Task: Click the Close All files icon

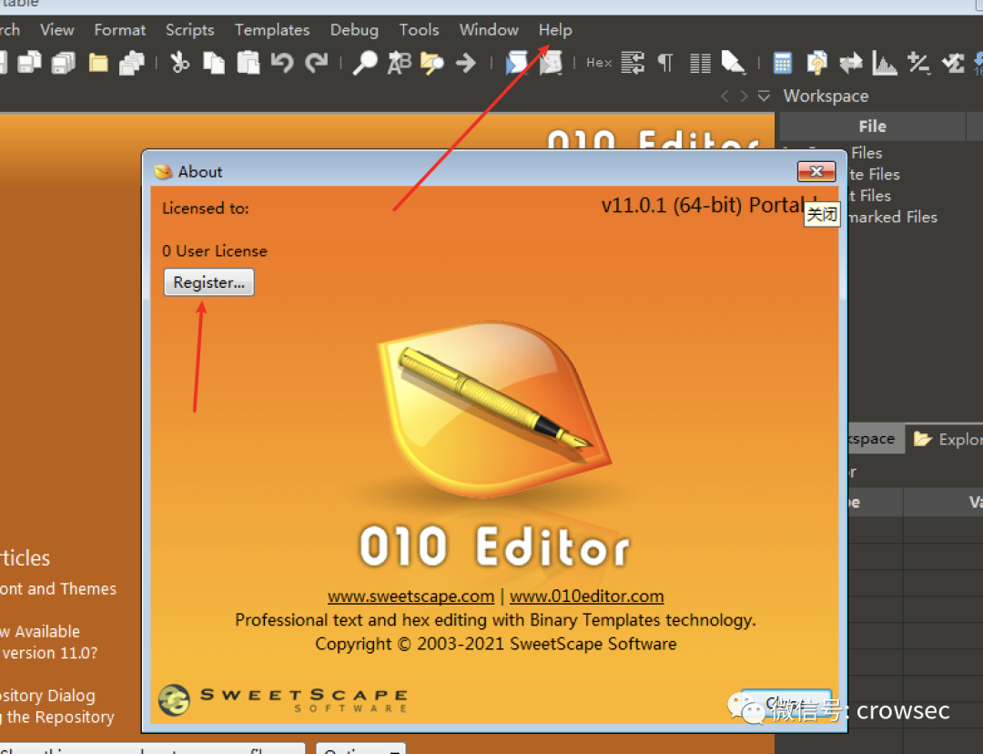Action: tap(132, 63)
